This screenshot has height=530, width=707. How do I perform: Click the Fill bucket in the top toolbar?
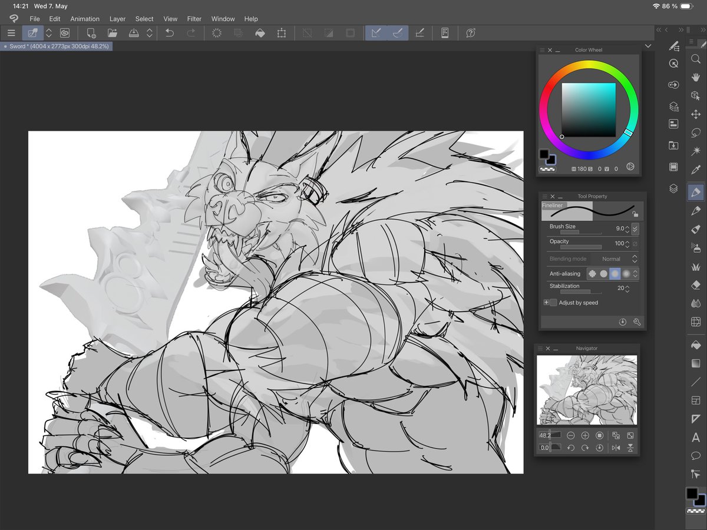[260, 33]
